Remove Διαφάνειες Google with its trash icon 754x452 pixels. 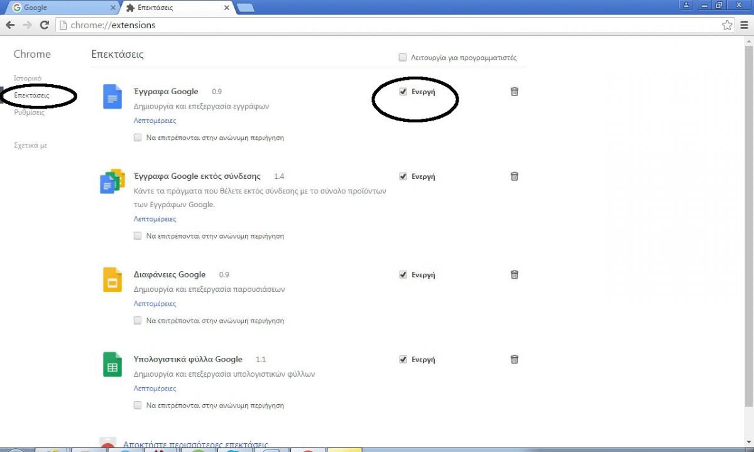tap(514, 274)
